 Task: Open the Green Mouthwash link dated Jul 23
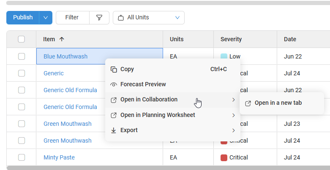68,124
